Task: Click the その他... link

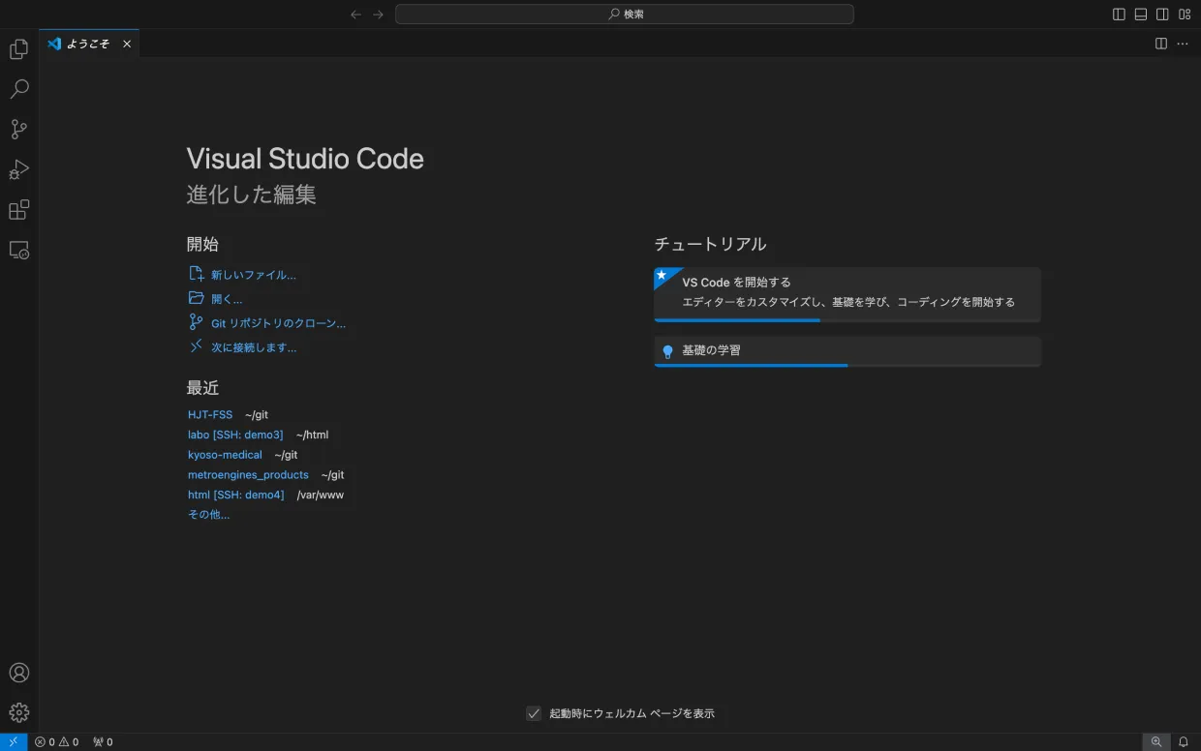Action: [208, 515]
